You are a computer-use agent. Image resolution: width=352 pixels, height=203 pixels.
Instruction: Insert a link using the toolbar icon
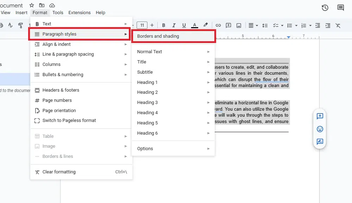click(x=218, y=25)
